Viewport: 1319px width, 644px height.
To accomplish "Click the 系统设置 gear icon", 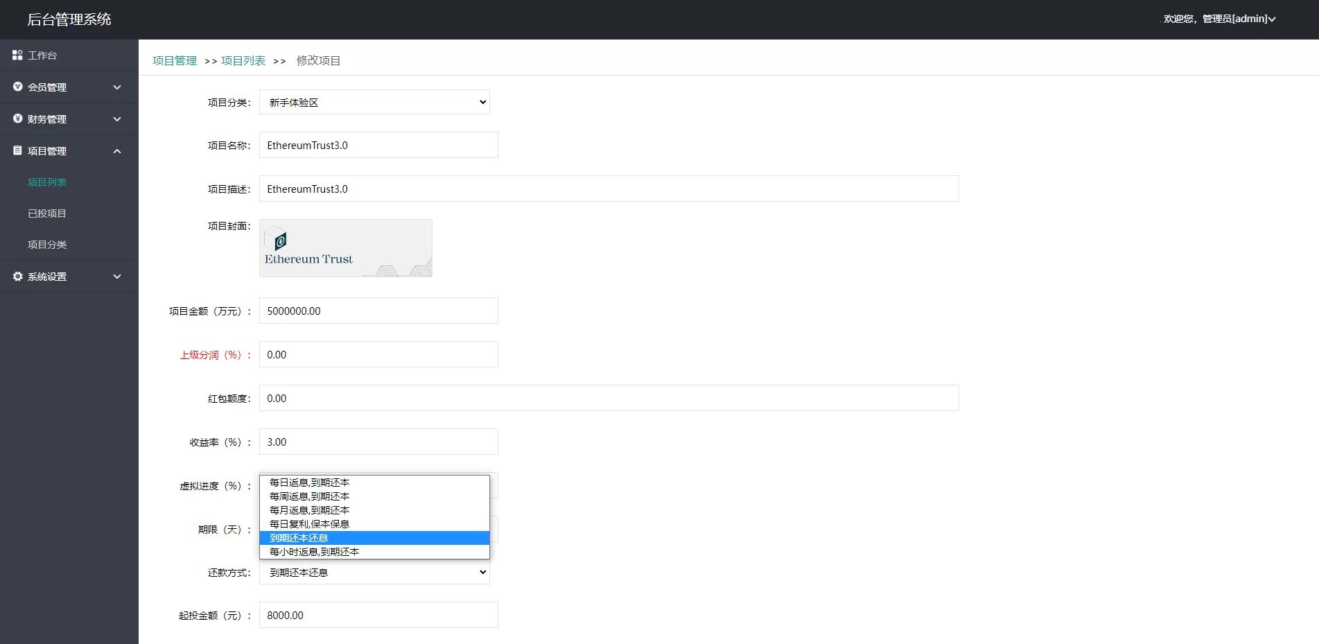I will (x=18, y=276).
